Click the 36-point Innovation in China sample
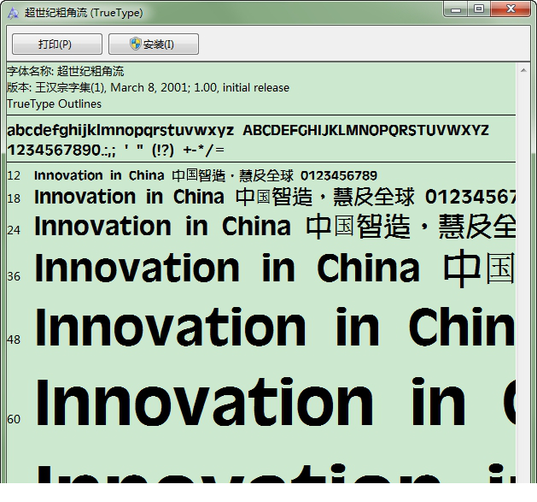537x502 pixels. click(x=275, y=269)
